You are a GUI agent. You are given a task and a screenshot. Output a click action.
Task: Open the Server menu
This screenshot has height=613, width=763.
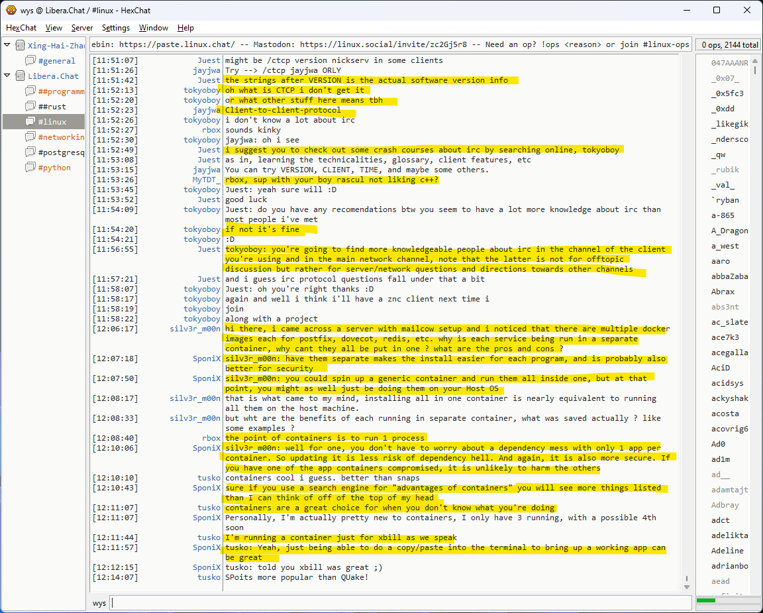pyautogui.click(x=82, y=28)
